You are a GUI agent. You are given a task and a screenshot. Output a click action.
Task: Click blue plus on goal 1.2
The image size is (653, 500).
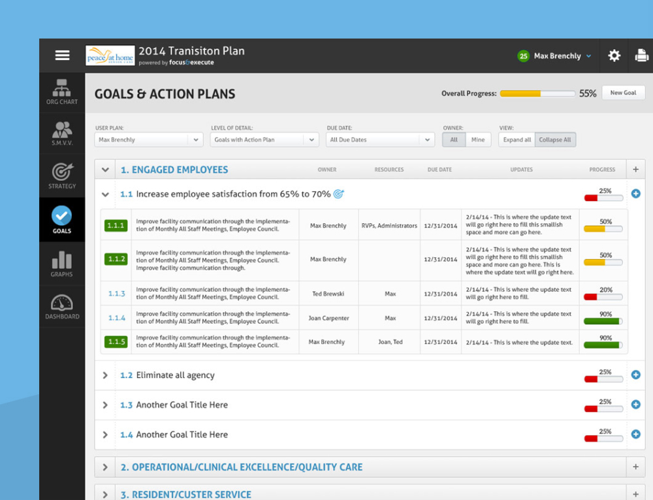click(x=636, y=375)
